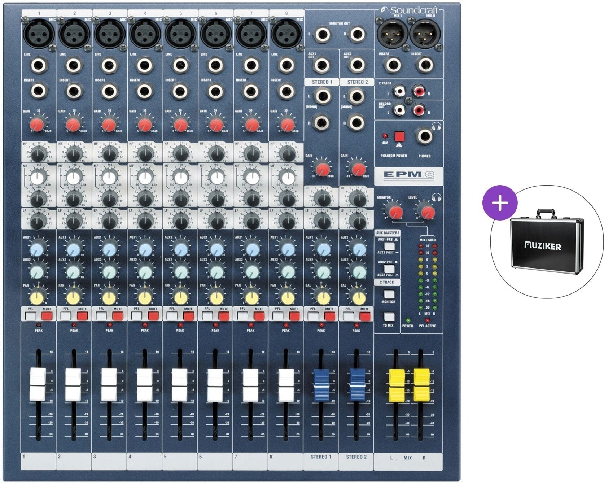Switch the AUX2 PRE/POST button

389,269
